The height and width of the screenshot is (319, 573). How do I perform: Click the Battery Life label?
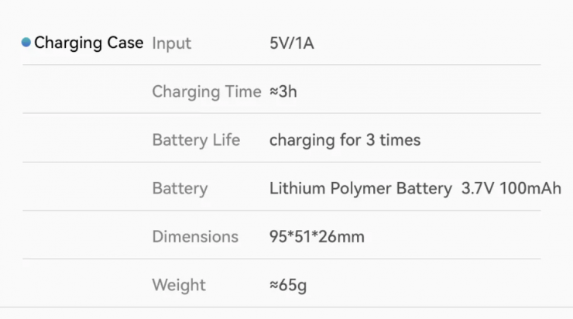click(196, 140)
